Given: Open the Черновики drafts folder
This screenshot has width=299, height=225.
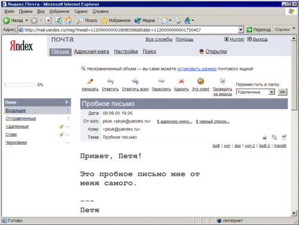Looking at the screenshot, I should [x=16, y=143].
